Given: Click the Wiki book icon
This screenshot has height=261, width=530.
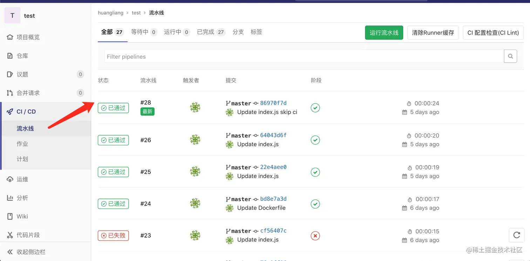Looking at the screenshot, I should 10,216.
